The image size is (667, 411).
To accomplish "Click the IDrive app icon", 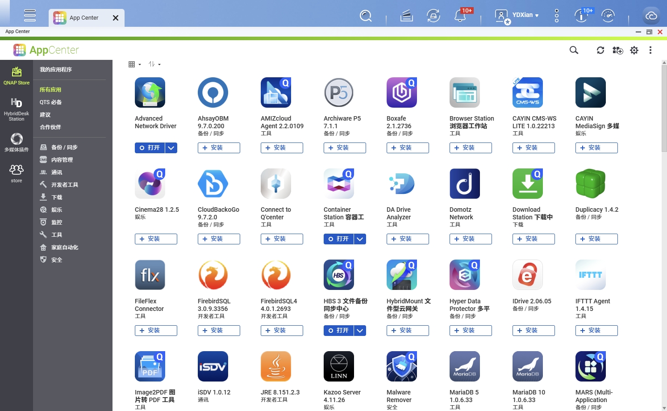I will click(528, 275).
